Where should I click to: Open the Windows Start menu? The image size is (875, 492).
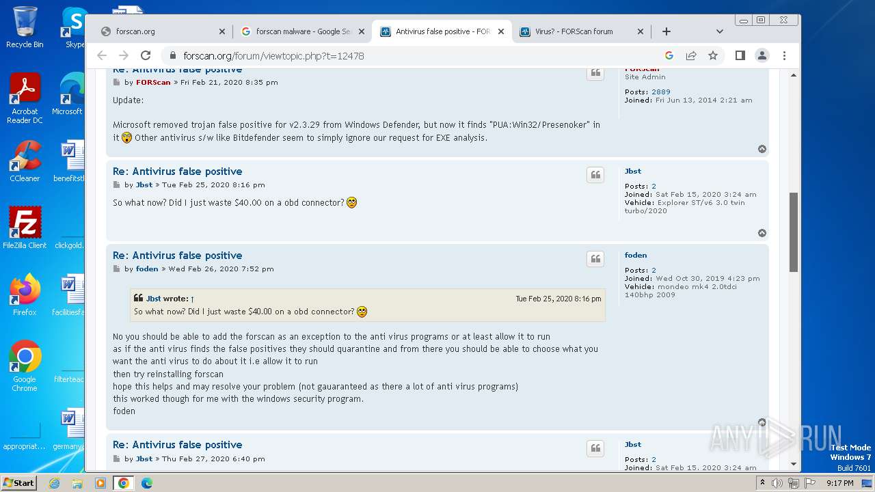[x=19, y=482]
